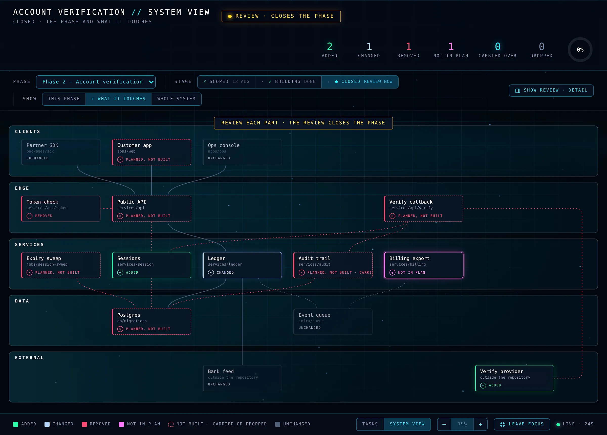This screenshot has width=607, height=435.
Task: Click the 0% progress ring
Action: pos(580,50)
